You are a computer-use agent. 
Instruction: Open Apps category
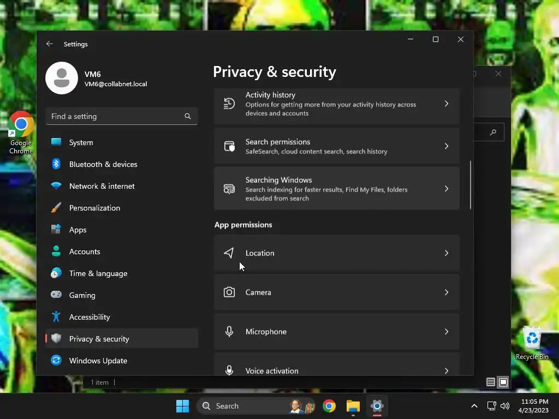tap(122, 230)
